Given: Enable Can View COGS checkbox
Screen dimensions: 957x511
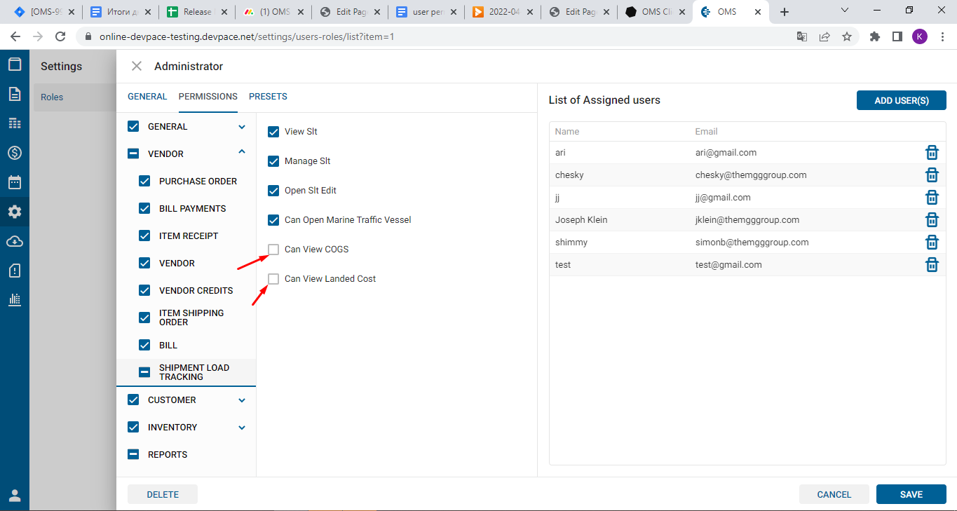Looking at the screenshot, I should click(273, 250).
